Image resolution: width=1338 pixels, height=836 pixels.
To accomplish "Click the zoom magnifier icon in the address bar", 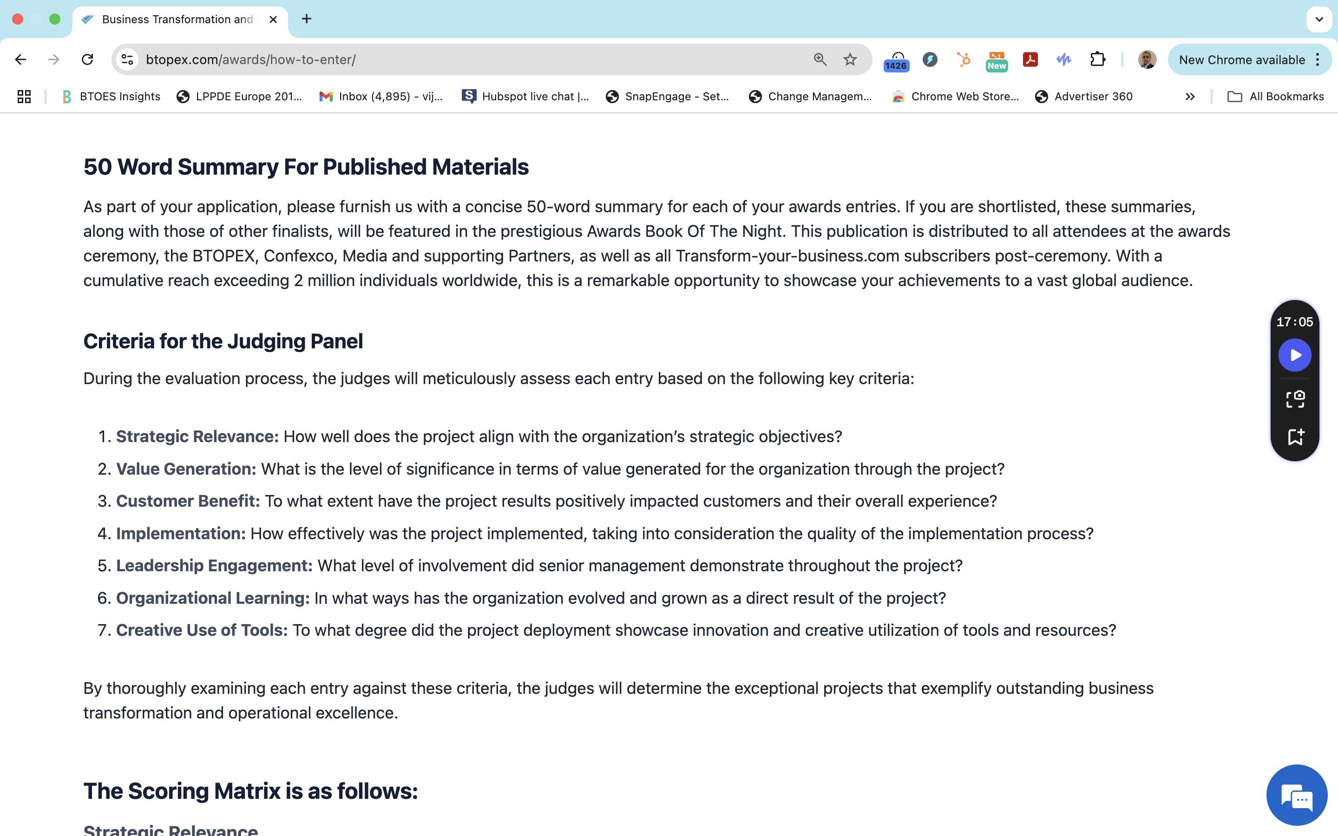I will tap(820, 59).
